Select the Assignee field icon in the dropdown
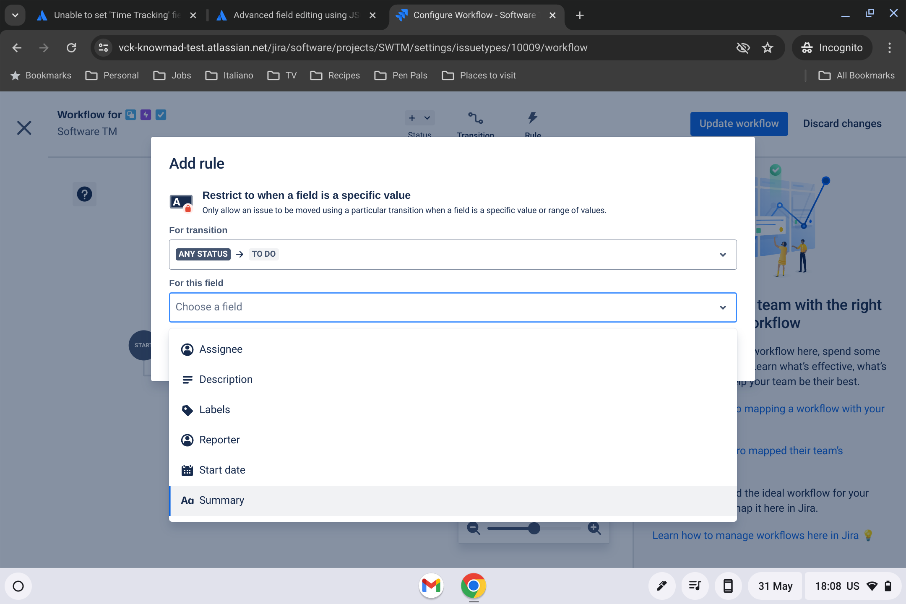The image size is (906, 604). point(187,349)
